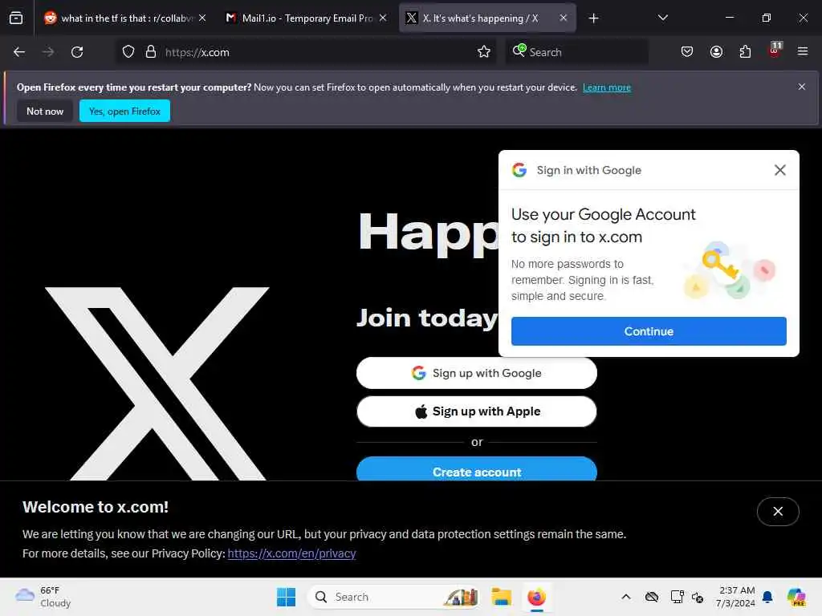The width and height of the screenshot is (822, 616).
Task: Open search engine selector icon
Action: click(x=519, y=51)
